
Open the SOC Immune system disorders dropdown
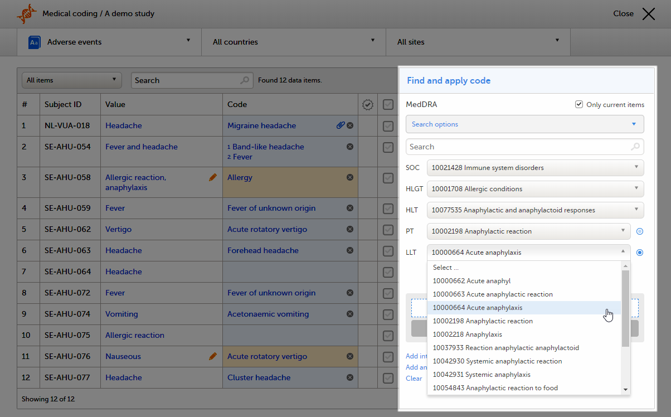point(535,168)
